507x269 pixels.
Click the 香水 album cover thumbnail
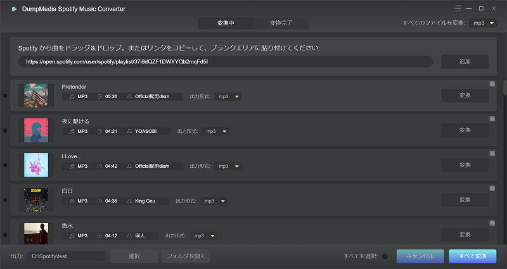pyautogui.click(x=36, y=234)
